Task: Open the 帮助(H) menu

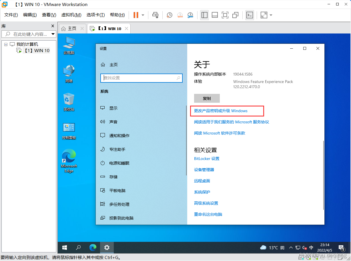Action: pyautogui.click(x=117, y=15)
